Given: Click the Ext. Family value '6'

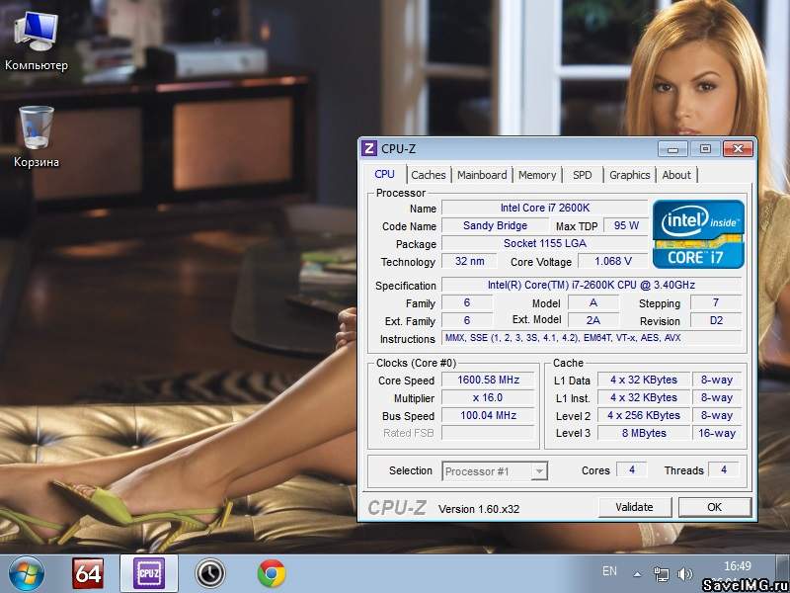Looking at the screenshot, I should (x=467, y=320).
